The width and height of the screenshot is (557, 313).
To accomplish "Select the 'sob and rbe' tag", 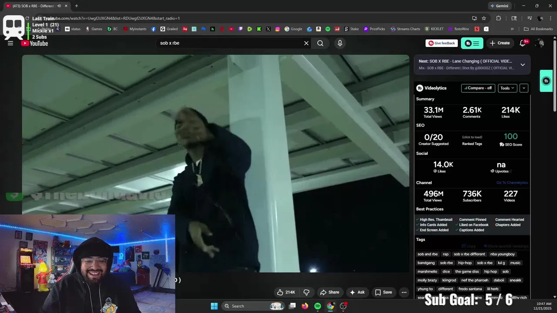I will [427, 254].
